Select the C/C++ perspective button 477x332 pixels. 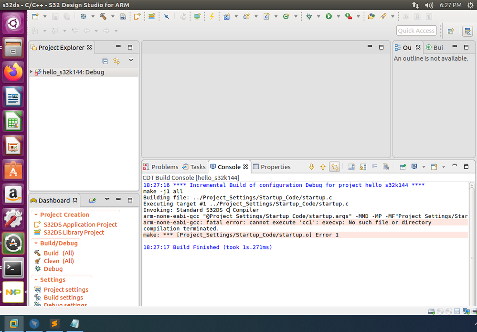(467, 31)
